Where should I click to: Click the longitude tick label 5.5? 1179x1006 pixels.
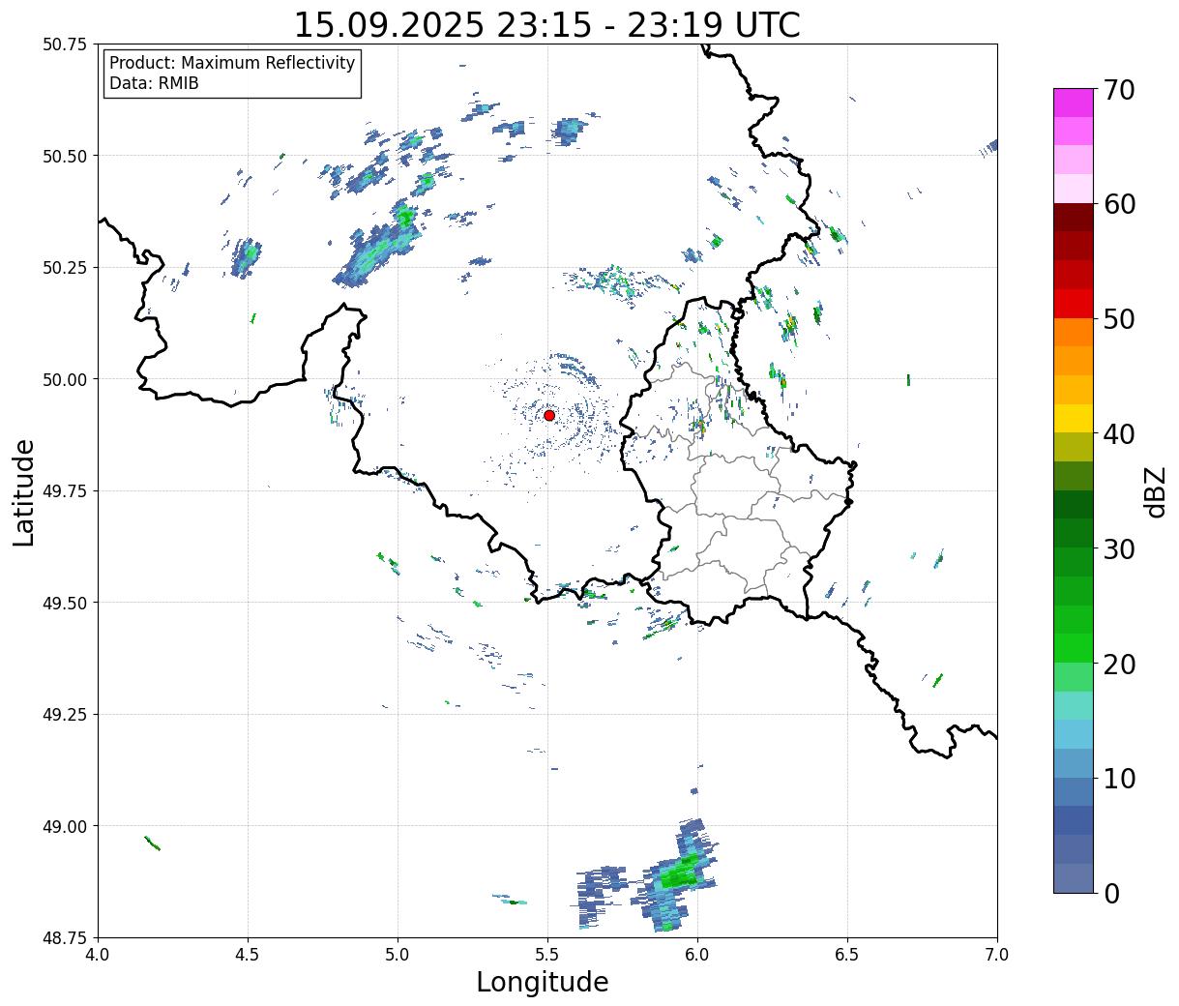point(547,955)
